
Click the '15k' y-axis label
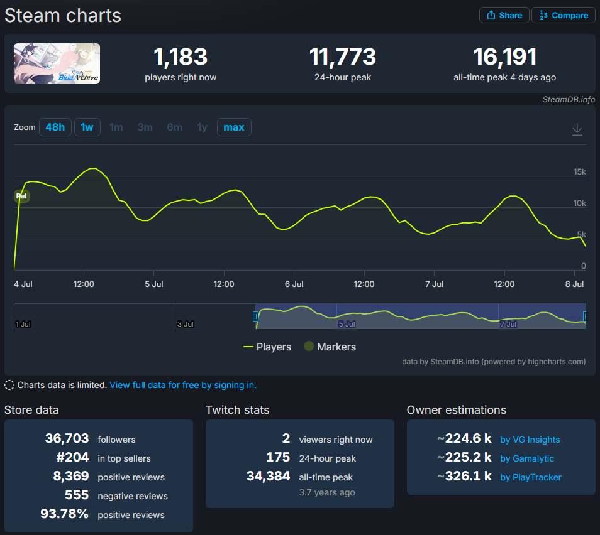(579, 172)
